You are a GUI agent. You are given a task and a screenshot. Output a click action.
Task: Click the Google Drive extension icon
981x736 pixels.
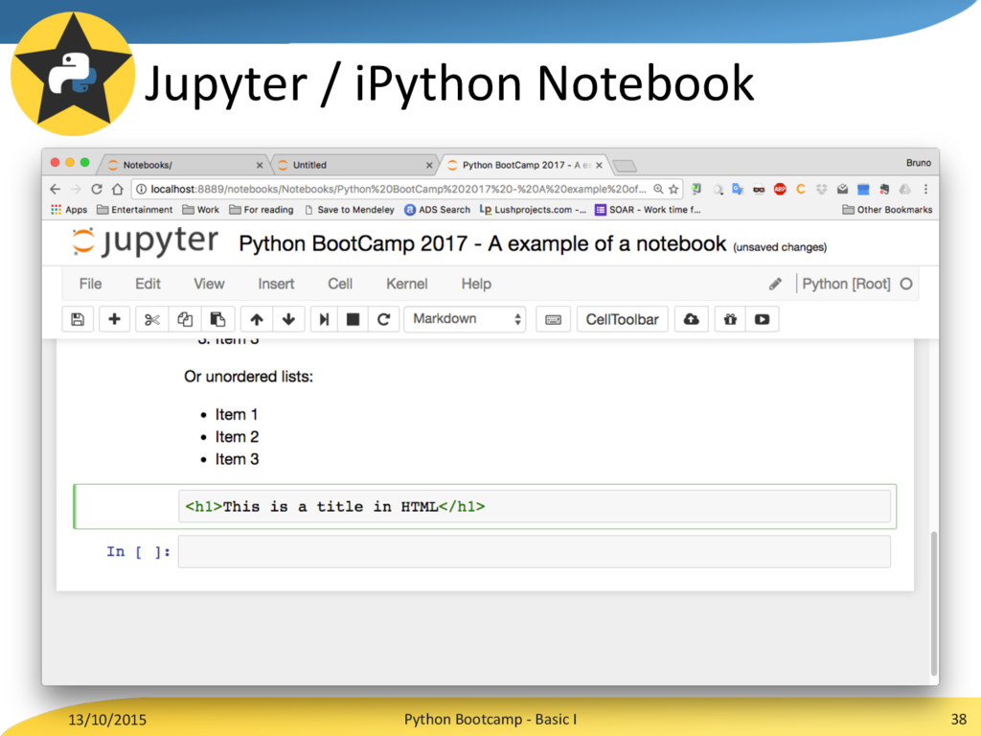click(x=904, y=189)
